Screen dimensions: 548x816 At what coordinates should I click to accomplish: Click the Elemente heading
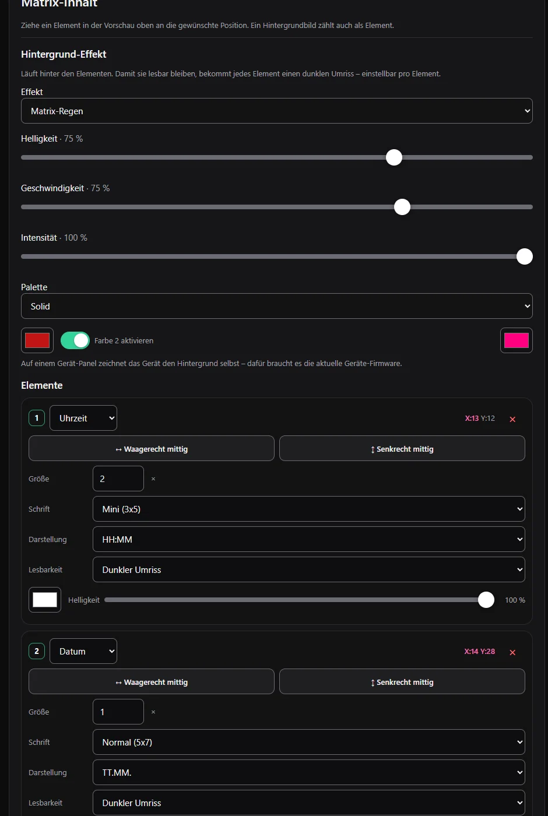pos(42,385)
